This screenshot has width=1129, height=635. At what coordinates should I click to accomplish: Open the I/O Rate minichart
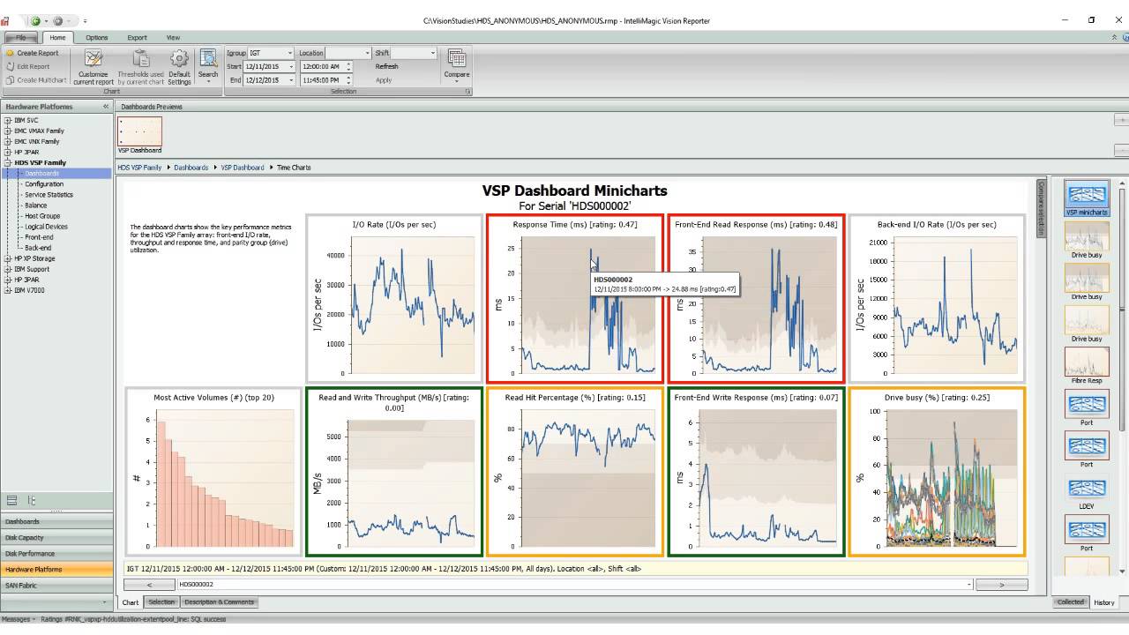click(x=394, y=299)
